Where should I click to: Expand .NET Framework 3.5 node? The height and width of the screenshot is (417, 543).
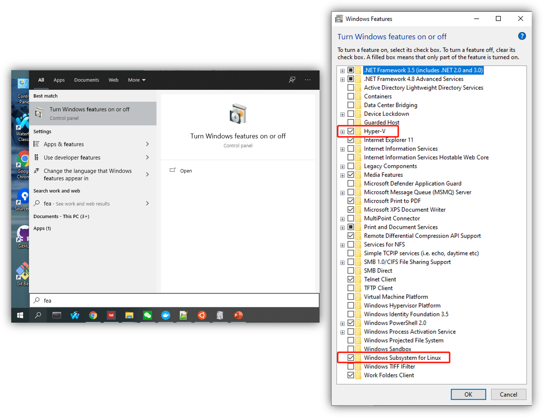[x=342, y=71]
